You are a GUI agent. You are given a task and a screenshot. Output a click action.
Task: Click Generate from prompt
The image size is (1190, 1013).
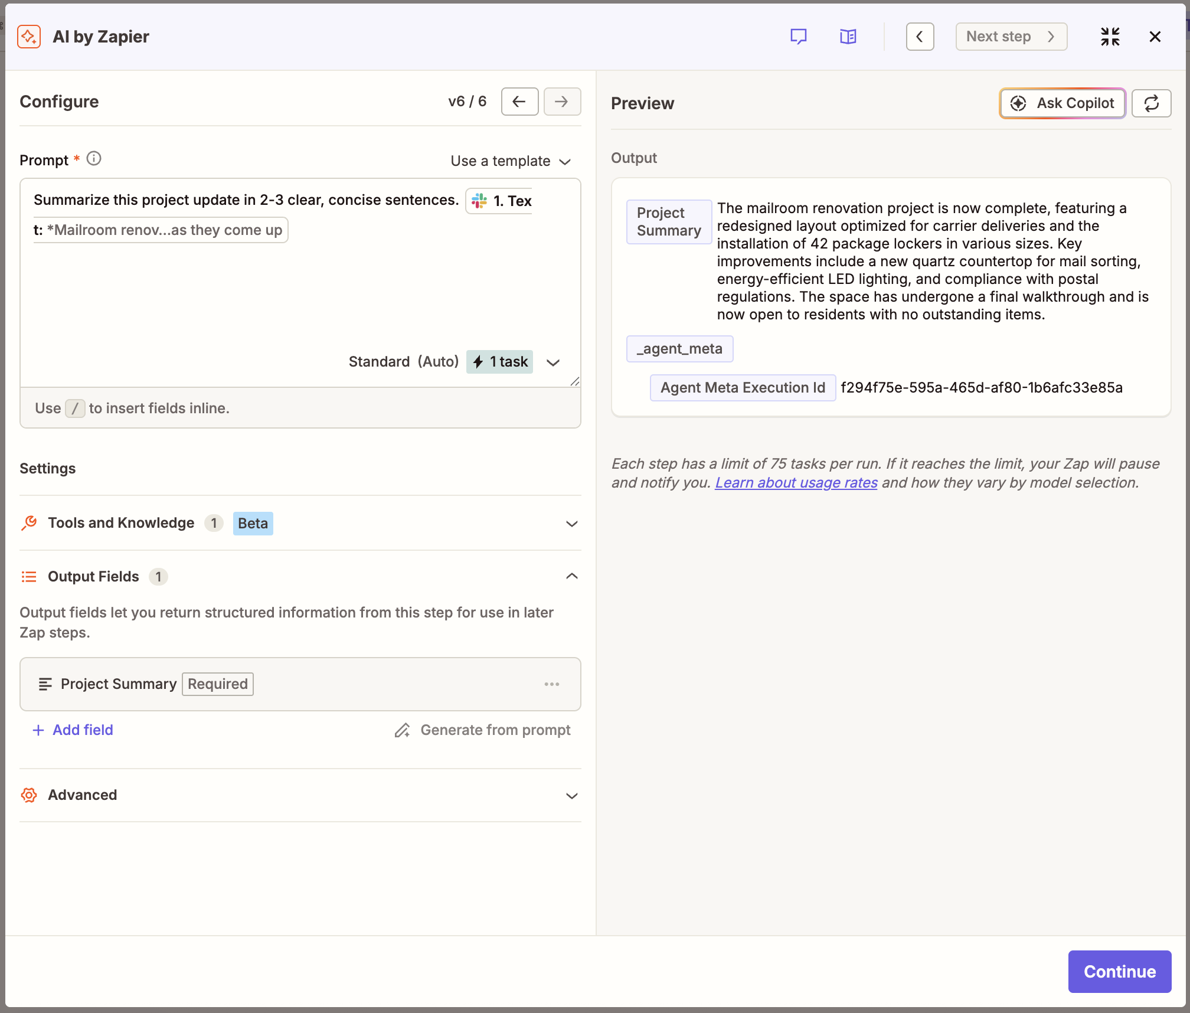[483, 730]
